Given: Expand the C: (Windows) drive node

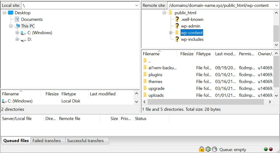Looking at the screenshot, I should click(x=17, y=33).
